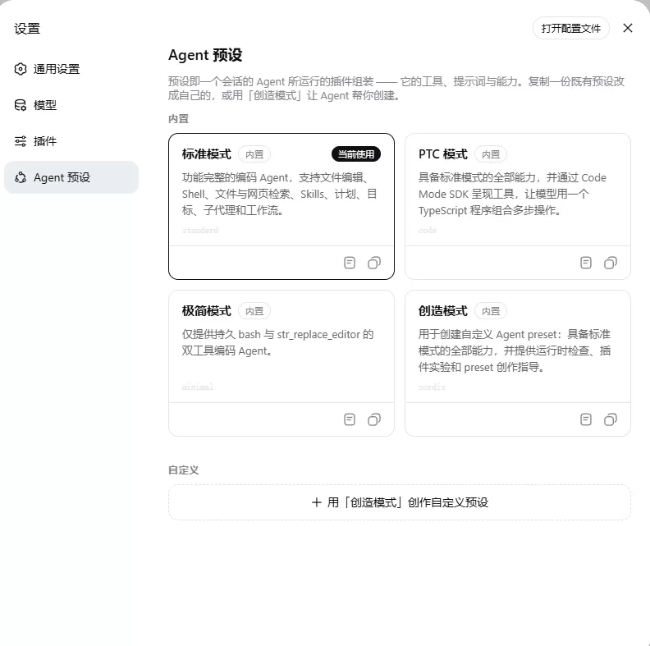
Task: Go to the 插件 settings section
Action: [x=71, y=141]
